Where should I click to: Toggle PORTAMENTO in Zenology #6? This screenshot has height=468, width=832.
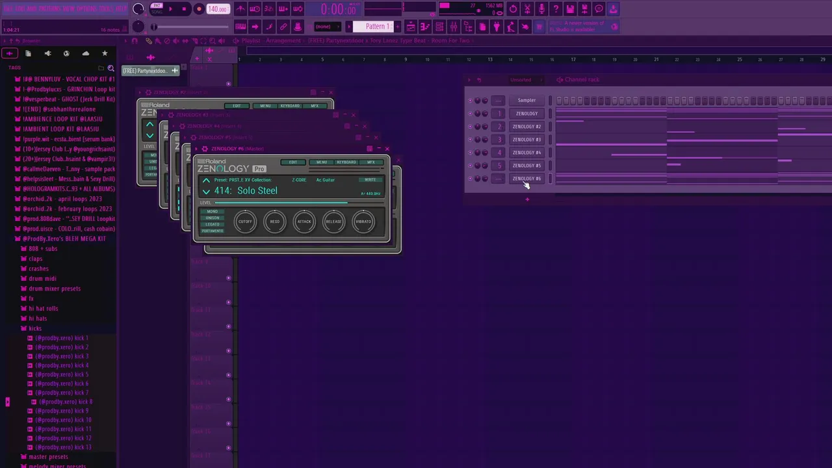tap(212, 231)
